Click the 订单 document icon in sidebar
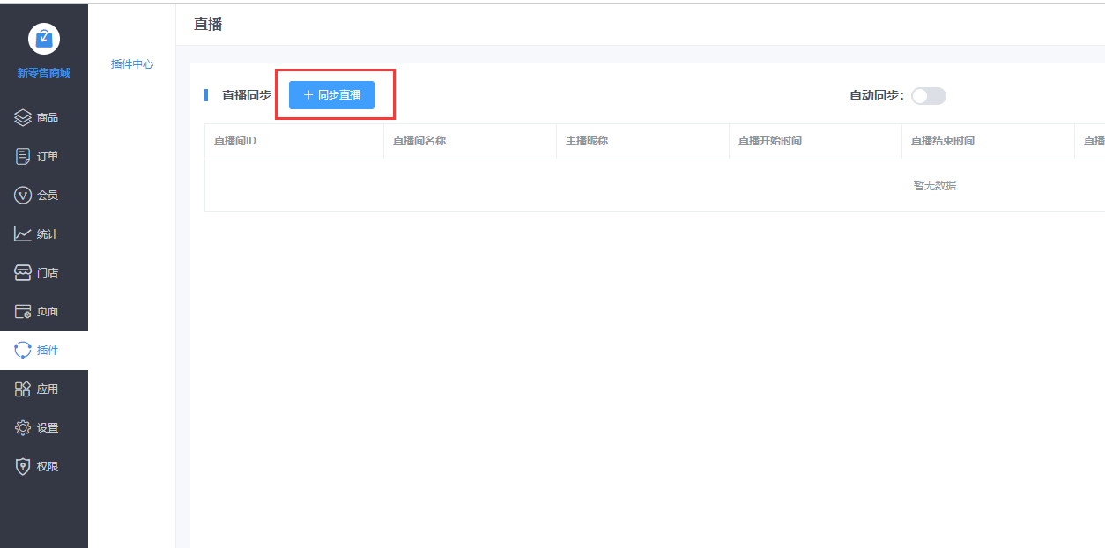The height and width of the screenshot is (548, 1105). (23, 156)
